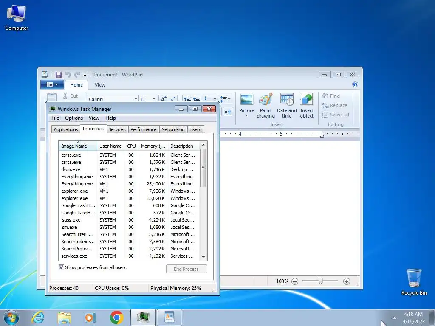The image size is (435, 326).
Task: Open Task Manager Options menu
Action: (x=74, y=118)
